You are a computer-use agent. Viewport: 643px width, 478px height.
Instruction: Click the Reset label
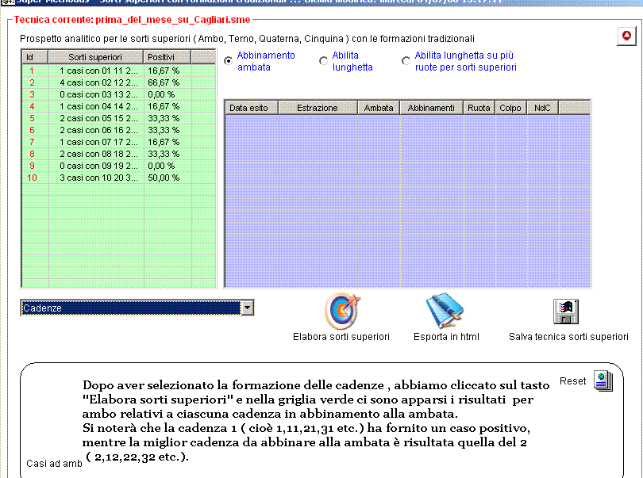(573, 381)
